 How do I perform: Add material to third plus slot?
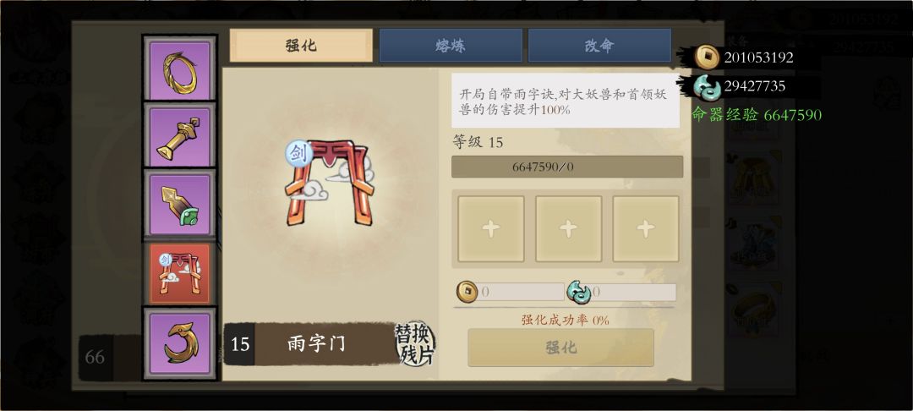(x=646, y=229)
